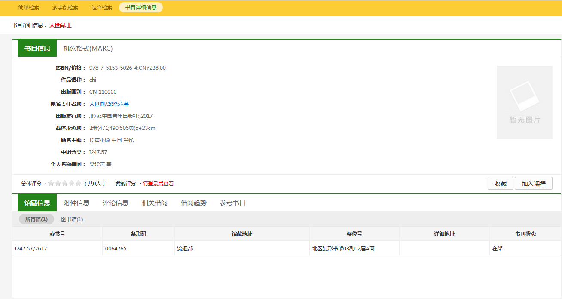562x299 pixels.
Task: Switch to the 附件信息 tab
Action: coord(76,203)
